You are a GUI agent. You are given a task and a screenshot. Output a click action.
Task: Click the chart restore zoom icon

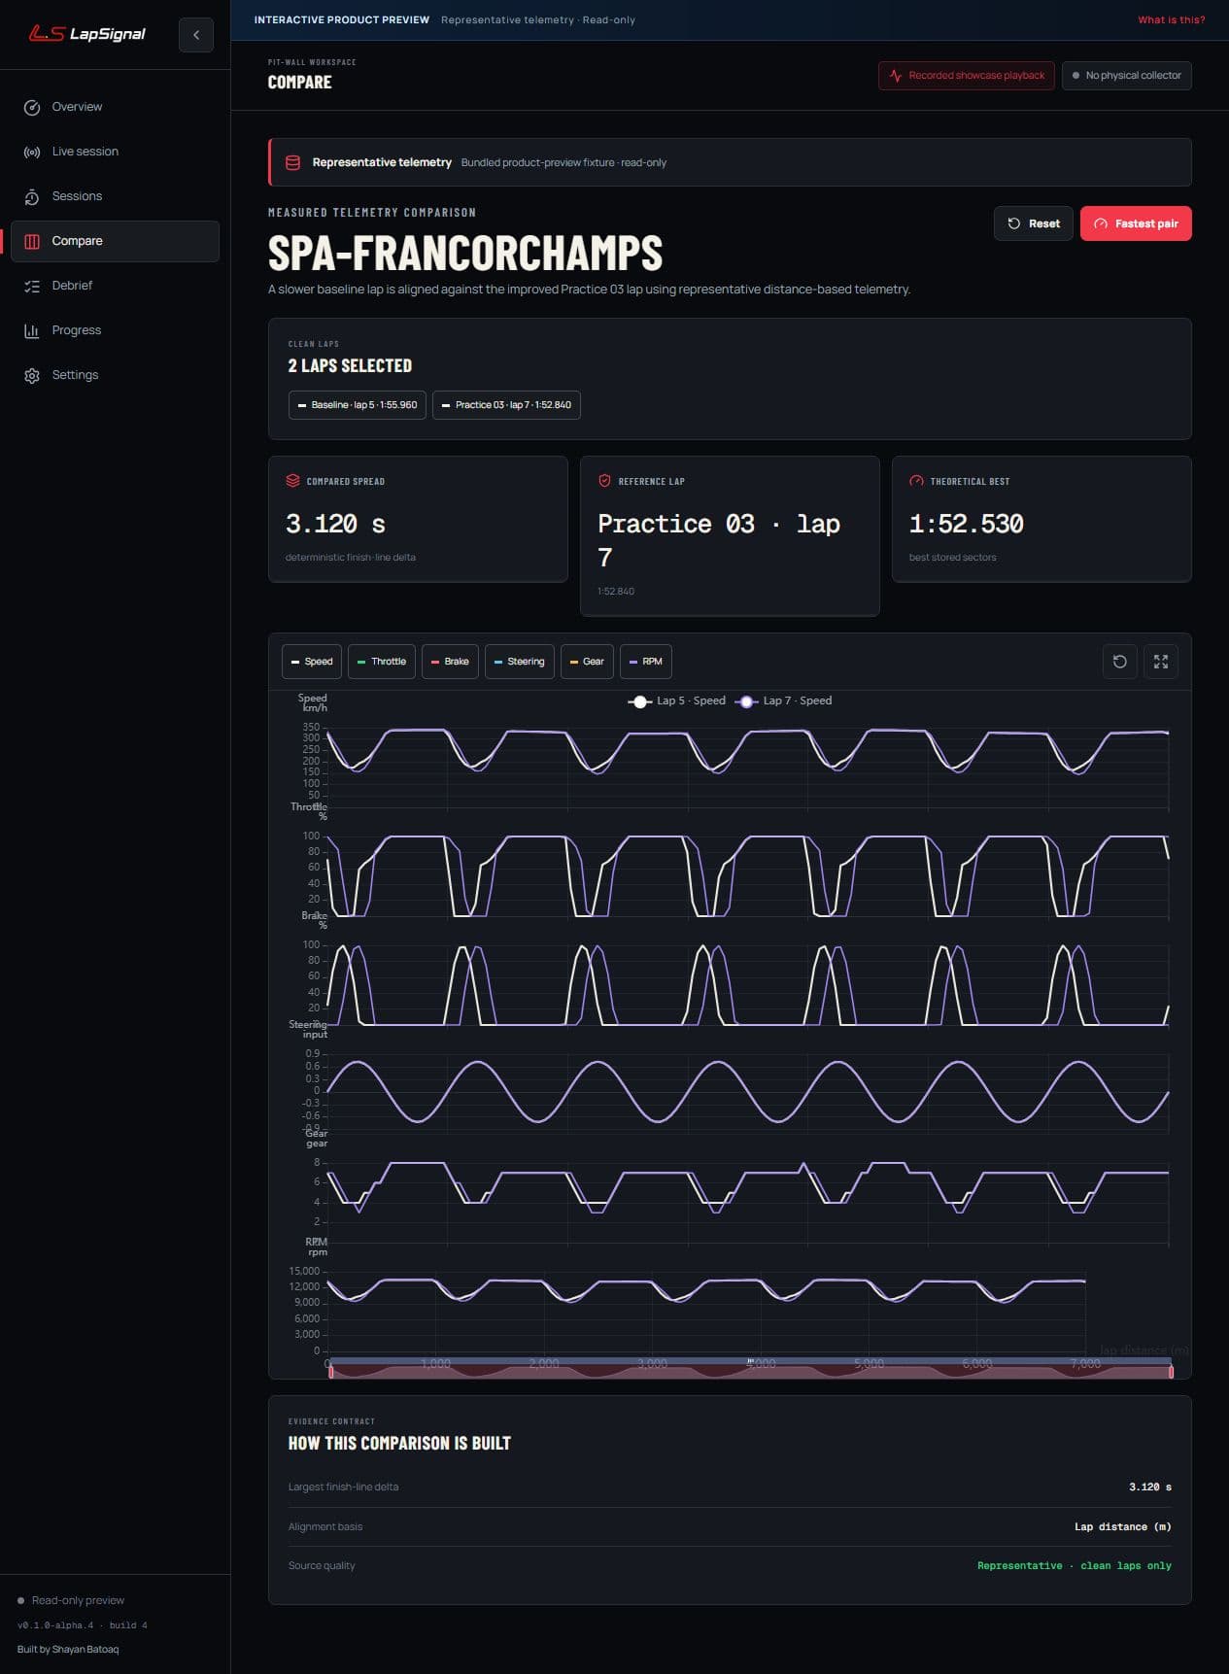pos(1120,662)
